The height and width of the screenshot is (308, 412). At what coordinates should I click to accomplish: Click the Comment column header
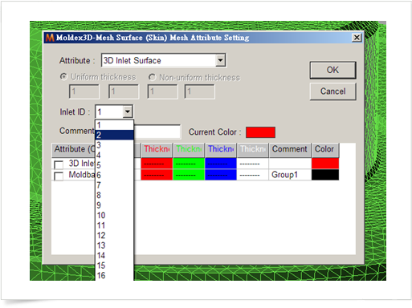pyautogui.click(x=290, y=149)
